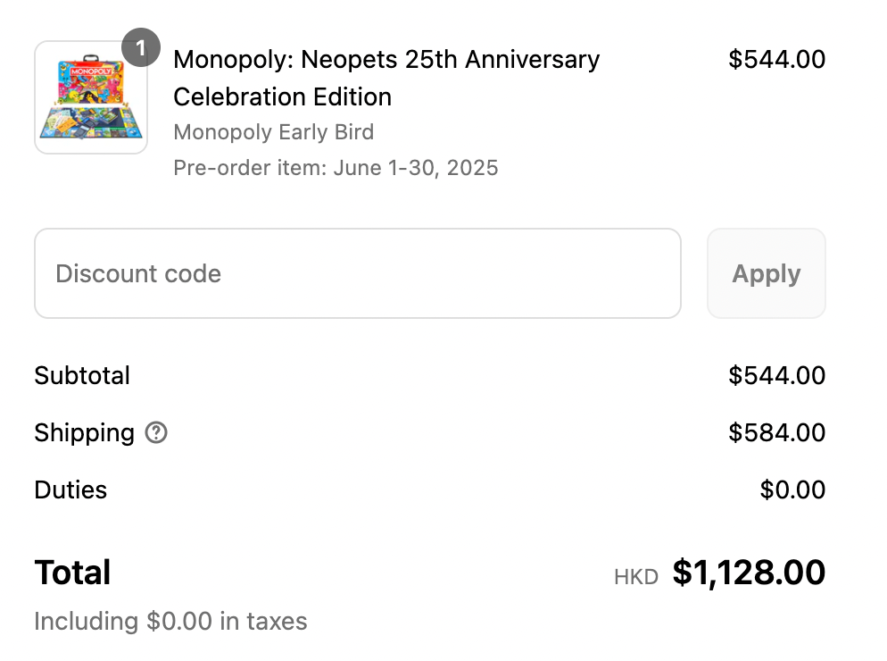Click the Celebration Edition title line

tap(282, 96)
